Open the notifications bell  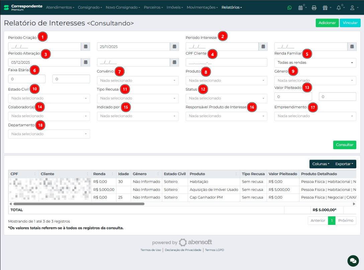click(x=339, y=8)
